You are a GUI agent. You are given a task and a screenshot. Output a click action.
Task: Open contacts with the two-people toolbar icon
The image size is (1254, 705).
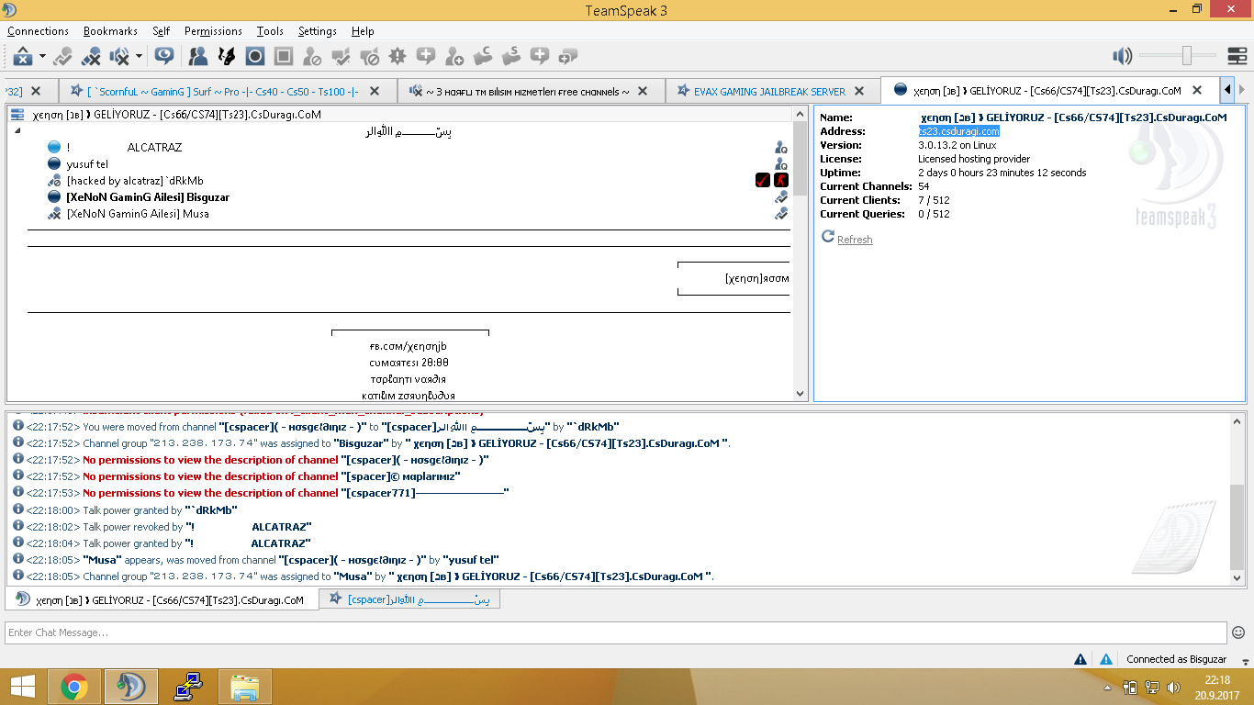(x=197, y=56)
